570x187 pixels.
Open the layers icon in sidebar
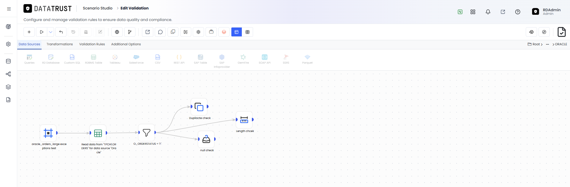tap(8, 87)
